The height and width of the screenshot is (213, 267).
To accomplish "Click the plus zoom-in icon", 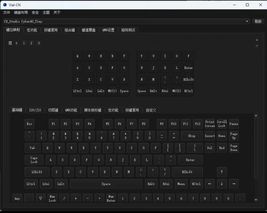I will (x=257, y=40).
